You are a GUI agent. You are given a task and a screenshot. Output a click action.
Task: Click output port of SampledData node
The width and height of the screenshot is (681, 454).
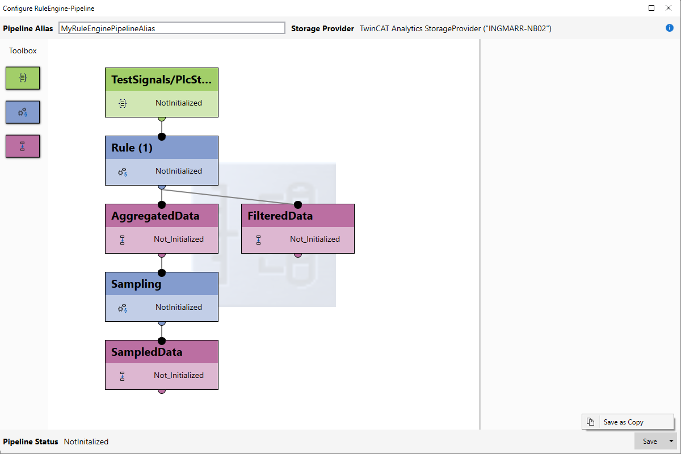click(x=162, y=391)
